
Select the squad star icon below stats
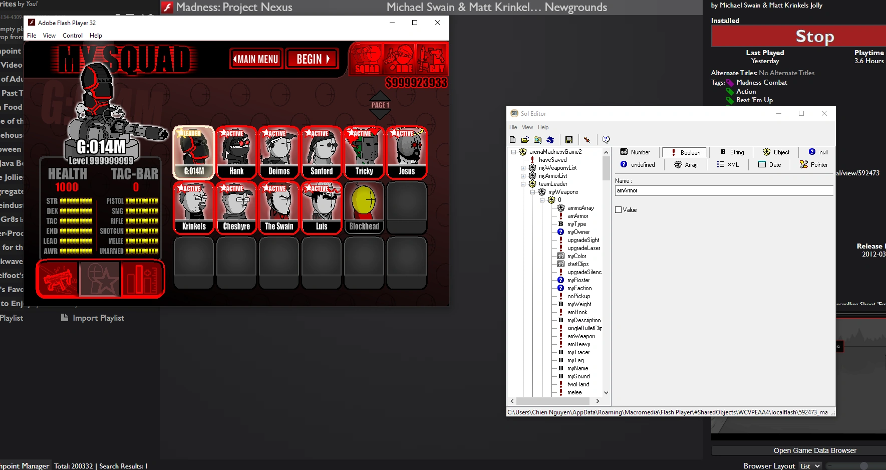(100, 279)
